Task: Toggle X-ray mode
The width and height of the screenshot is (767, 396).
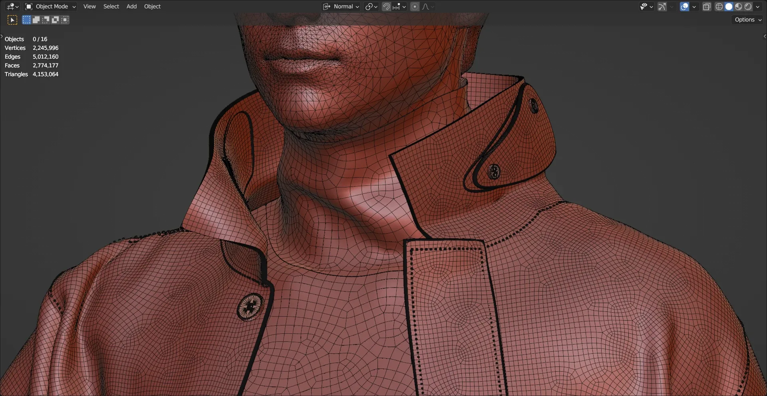Action: [x=707, y=6]
